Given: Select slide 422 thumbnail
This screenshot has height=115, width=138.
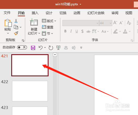Looking at the screenshot, I should pyautogui.click(x=30, y=91).
